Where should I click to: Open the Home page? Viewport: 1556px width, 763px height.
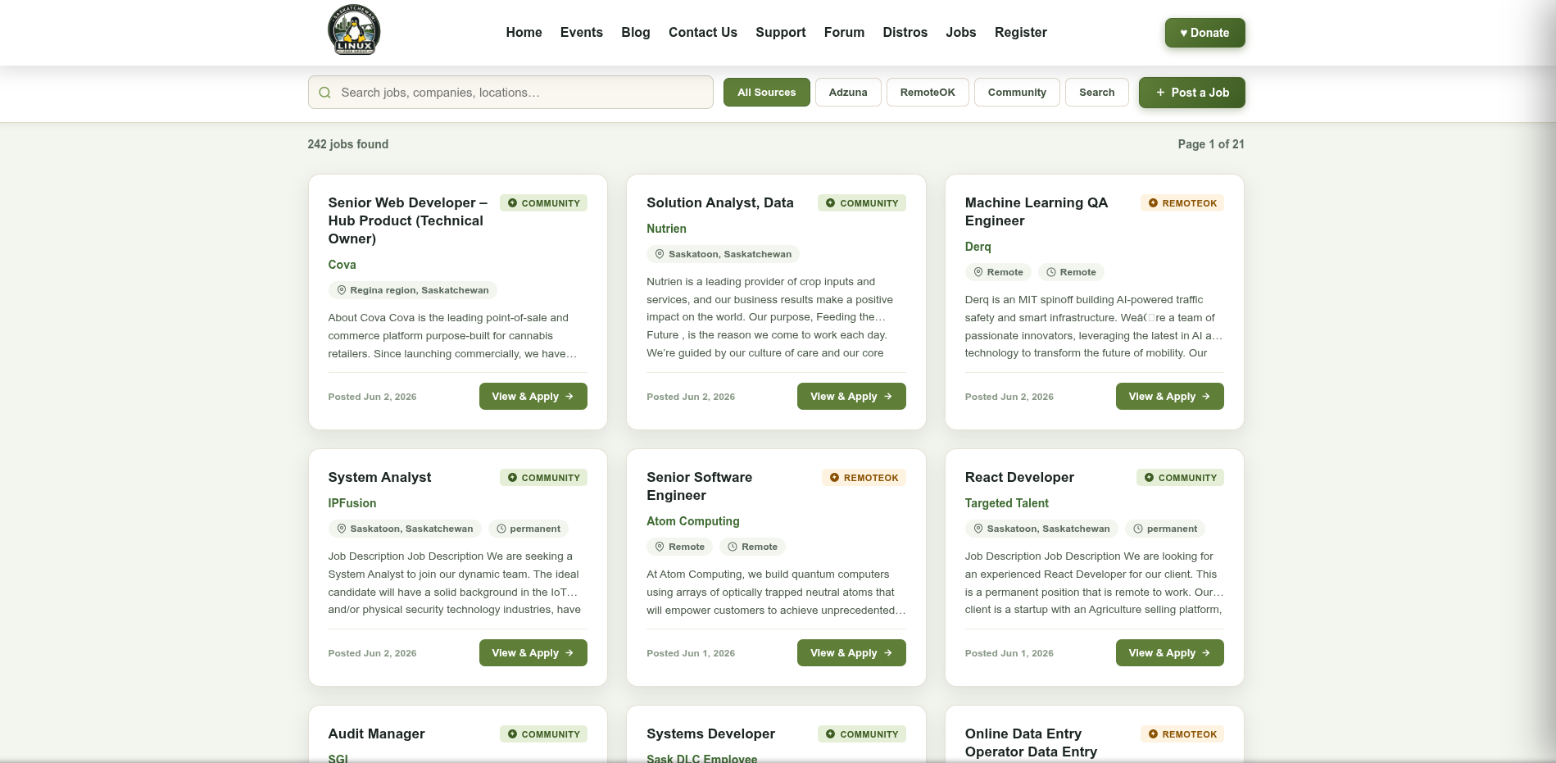pyautogui.click(x=524, y=33)
